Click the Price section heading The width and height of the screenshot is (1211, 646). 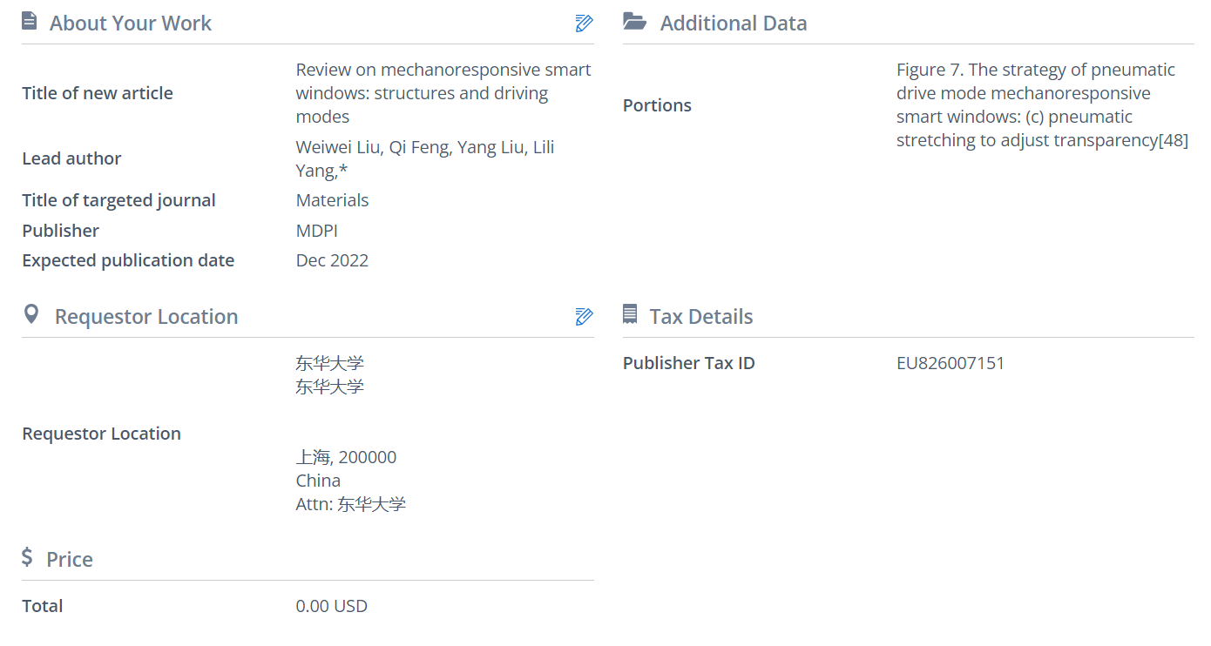(69, 559)
